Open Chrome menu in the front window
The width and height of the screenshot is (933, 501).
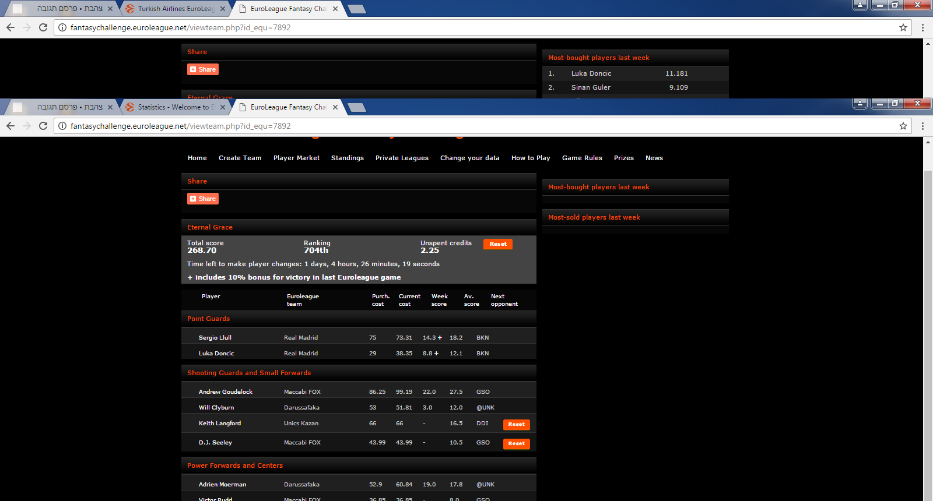(923, 126)
